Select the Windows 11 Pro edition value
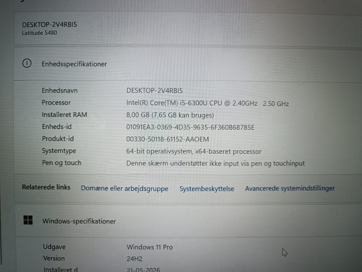The image size is (362, 272). [x=150, y=247]
